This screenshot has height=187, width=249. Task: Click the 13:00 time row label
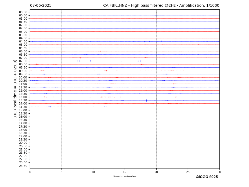click(23, 97)
